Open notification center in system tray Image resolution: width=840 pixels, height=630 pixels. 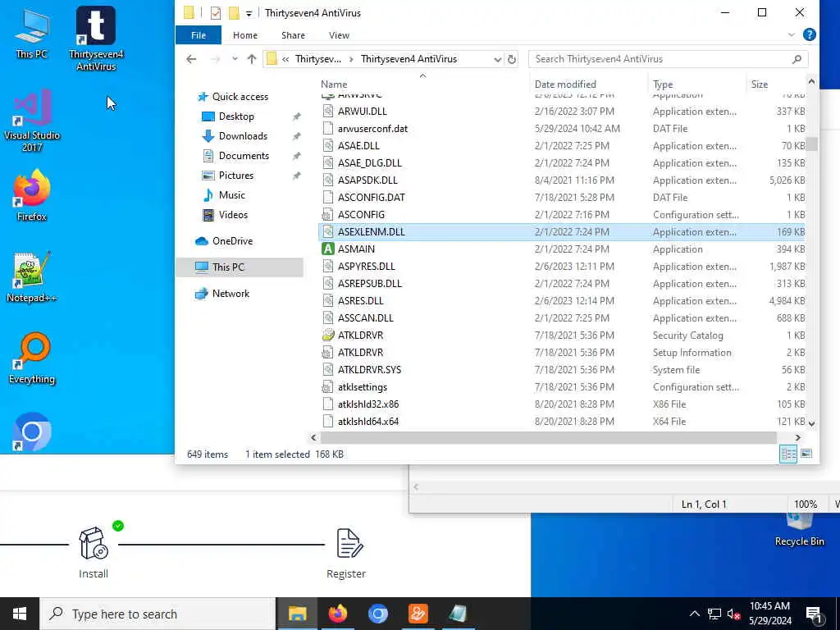pos(815,614)
